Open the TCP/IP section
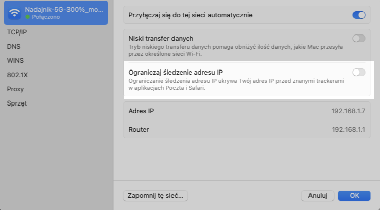 [17, 32]
